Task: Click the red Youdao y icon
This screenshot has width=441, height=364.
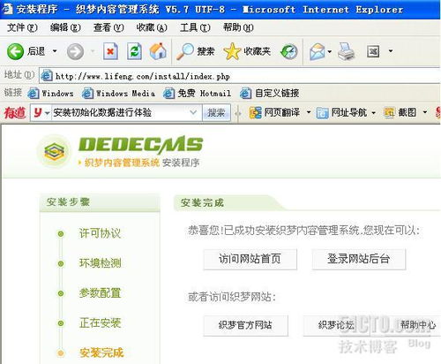Action: click(38, 112)
